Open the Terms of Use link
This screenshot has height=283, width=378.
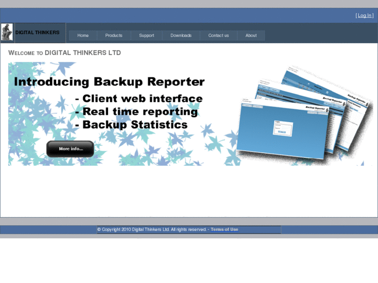[225, 230]
